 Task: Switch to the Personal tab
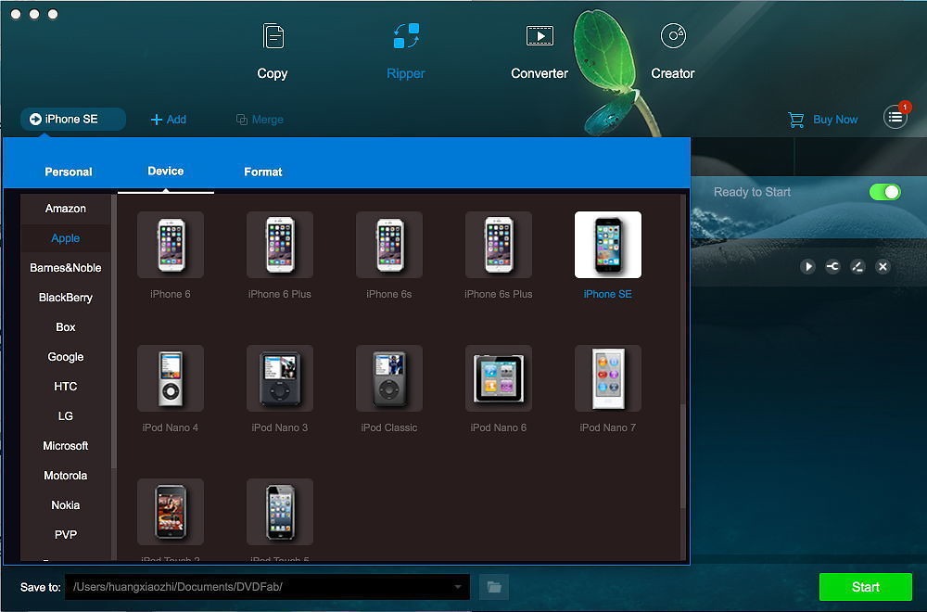click(69, 172)
